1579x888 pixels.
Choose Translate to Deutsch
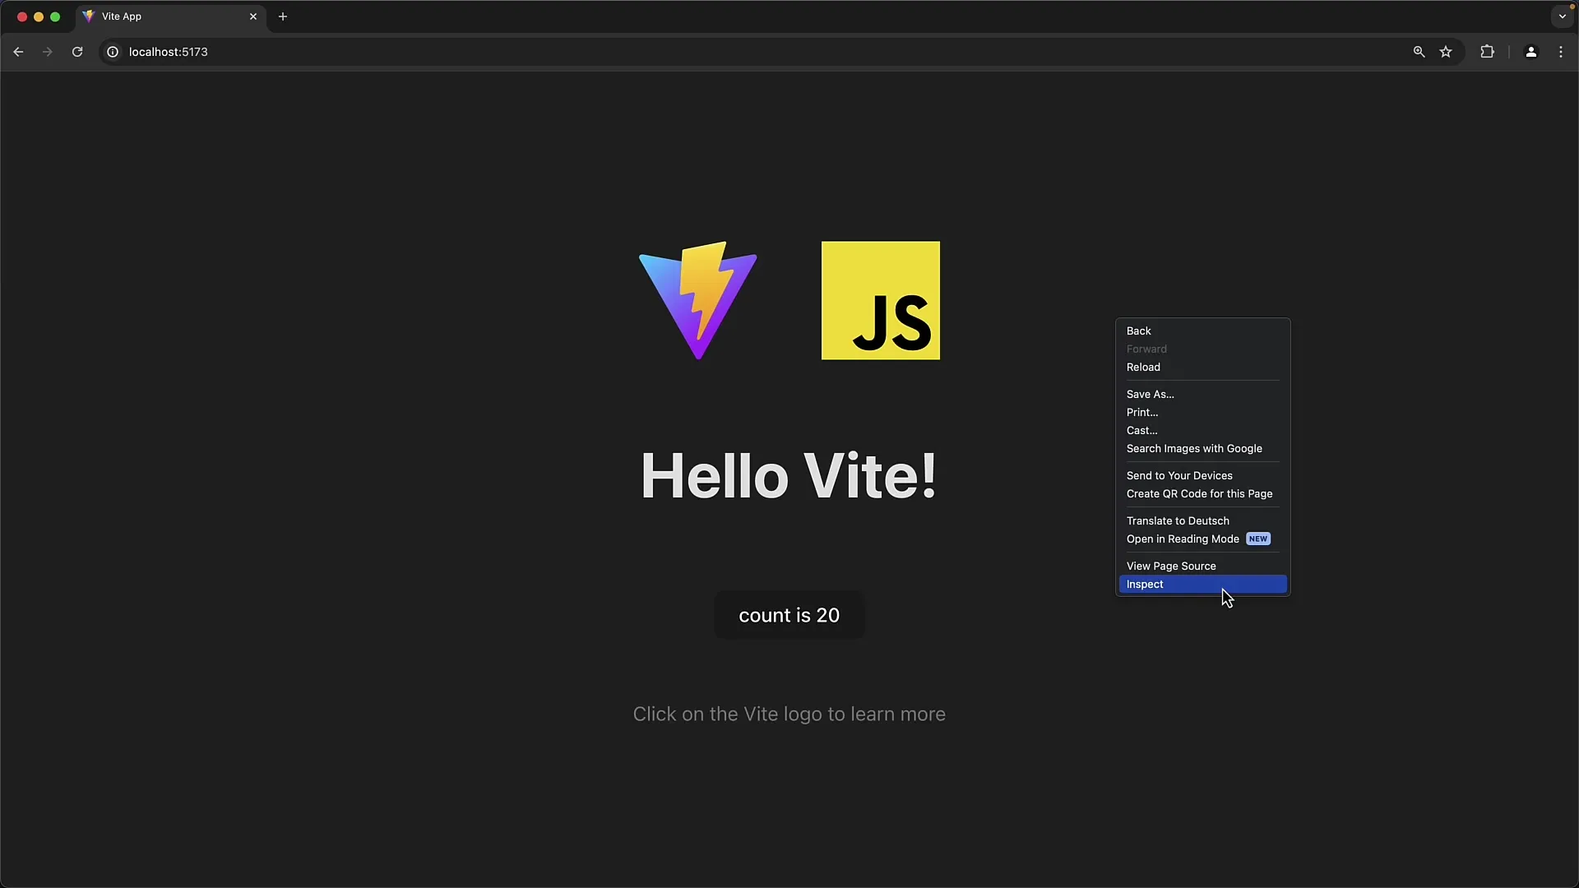click(1202, 520)
